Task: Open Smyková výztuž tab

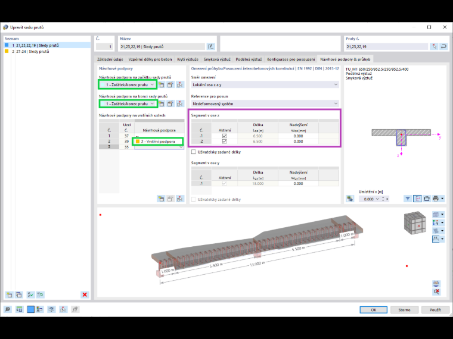Action: click(x=217, y=59)
